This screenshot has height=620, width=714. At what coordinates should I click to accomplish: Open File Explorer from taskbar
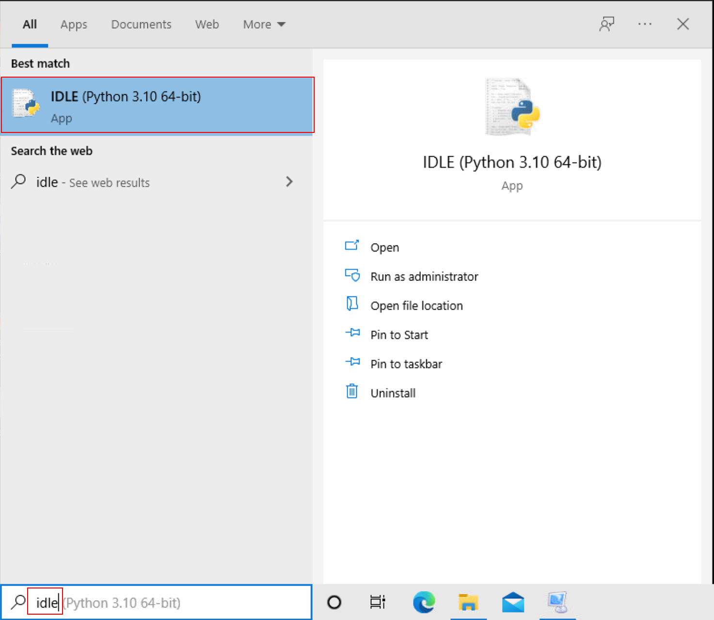coord(468,602)
